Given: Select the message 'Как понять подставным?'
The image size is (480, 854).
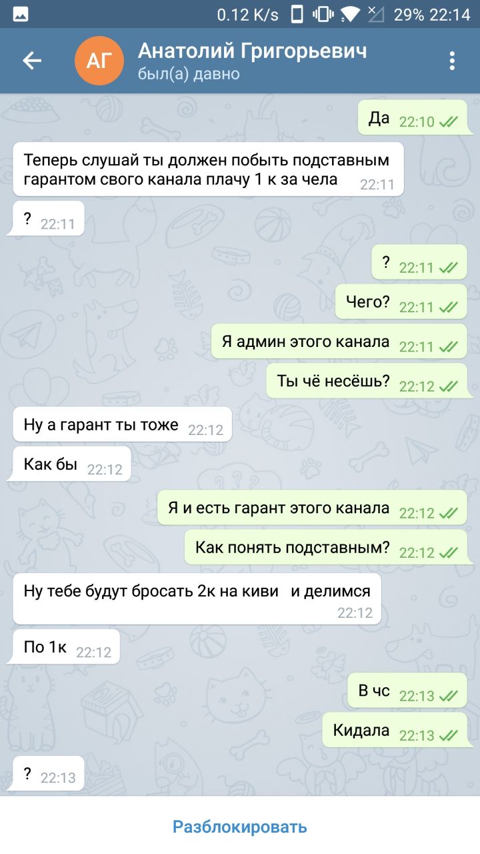Looking at the screenshot, I should click(x=326, y=547).
